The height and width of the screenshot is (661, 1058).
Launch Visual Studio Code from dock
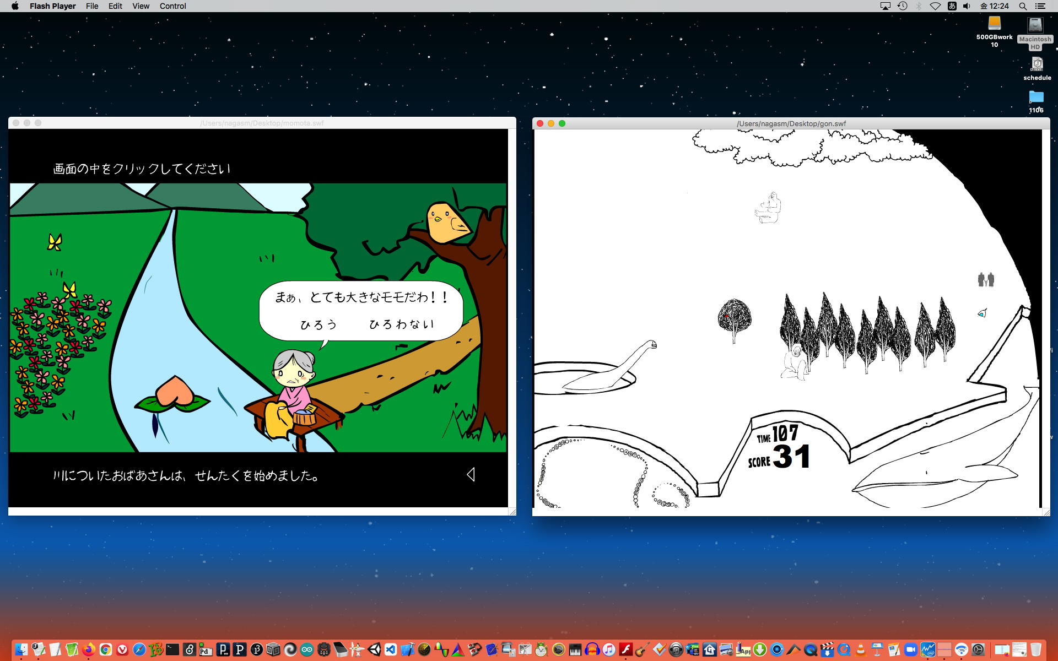click(x=391, y=649)
